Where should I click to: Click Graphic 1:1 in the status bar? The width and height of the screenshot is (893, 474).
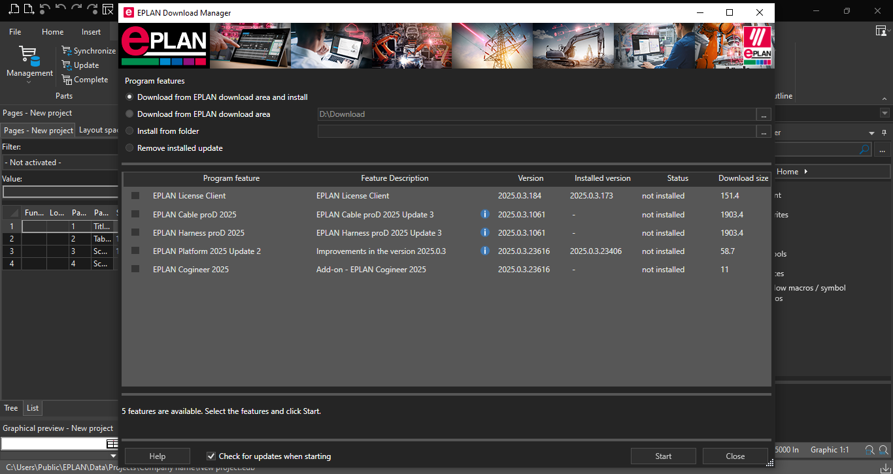point(830,450)
